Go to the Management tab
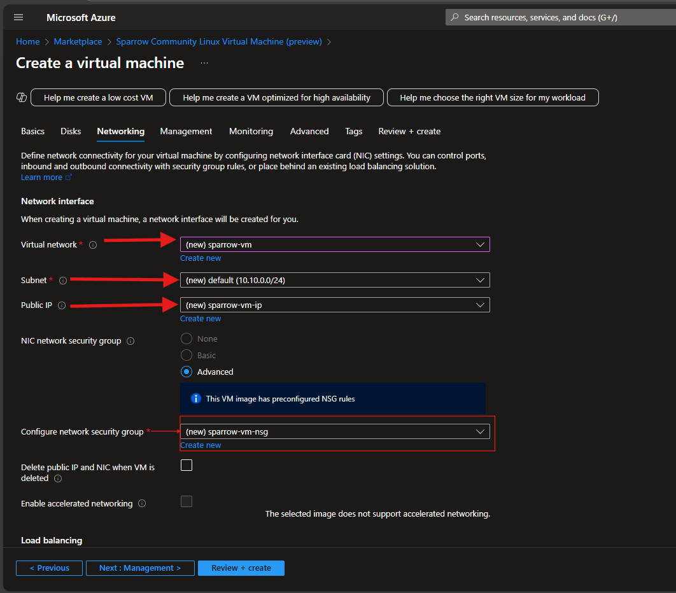The height and width of the screenshot is (593, 676). tap(186, 131)
